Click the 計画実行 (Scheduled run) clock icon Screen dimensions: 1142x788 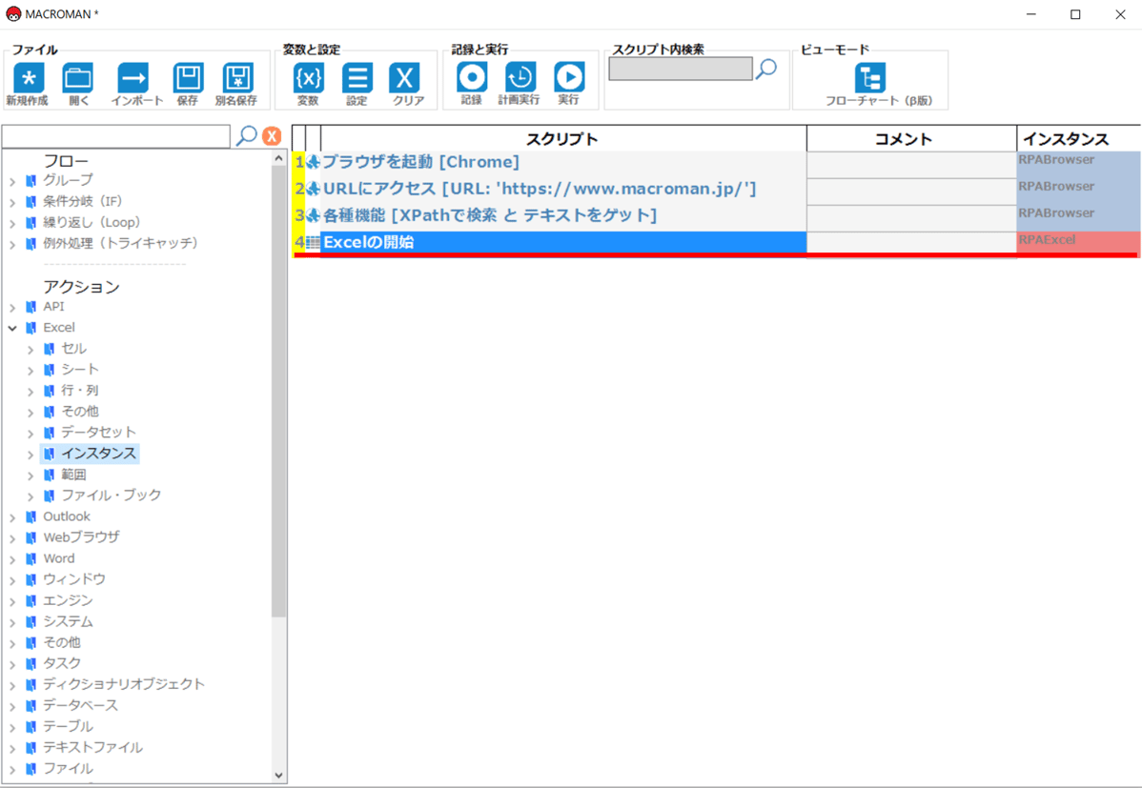tap(520, 76)
